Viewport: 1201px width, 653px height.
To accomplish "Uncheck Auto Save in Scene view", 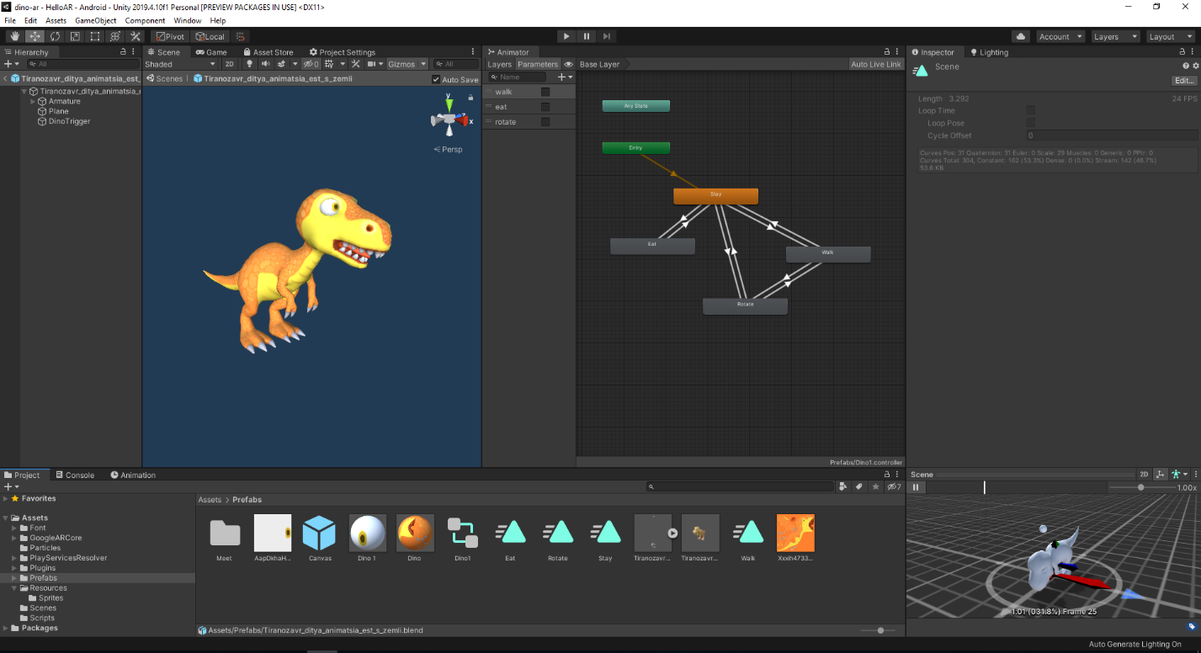I will (436, 79).
